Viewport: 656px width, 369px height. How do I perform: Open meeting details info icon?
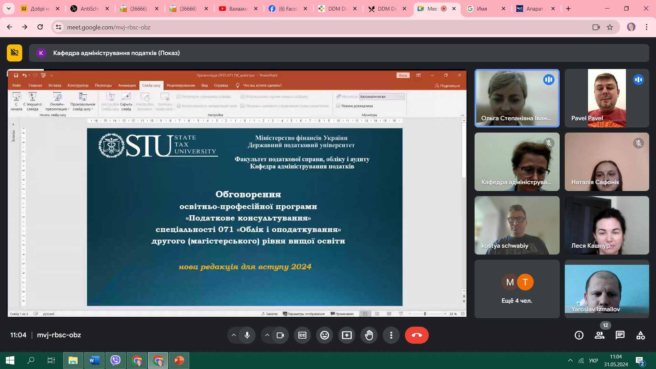coord(579,335)
